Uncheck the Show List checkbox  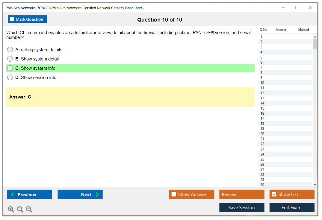(x=274, y=195)
